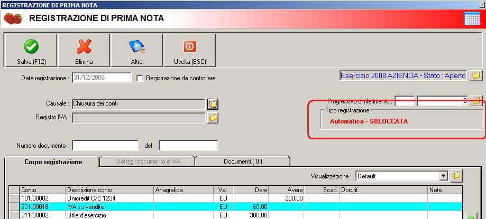Click the Avere amount 200,00
486x219 pixels.
coord(286,198)
